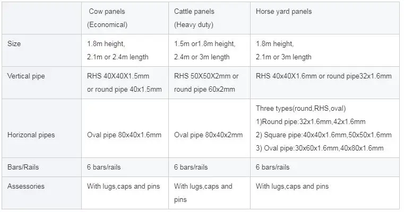Select the "Horse yard panels" header cell

pyautogui.click(x=283, y=12)
